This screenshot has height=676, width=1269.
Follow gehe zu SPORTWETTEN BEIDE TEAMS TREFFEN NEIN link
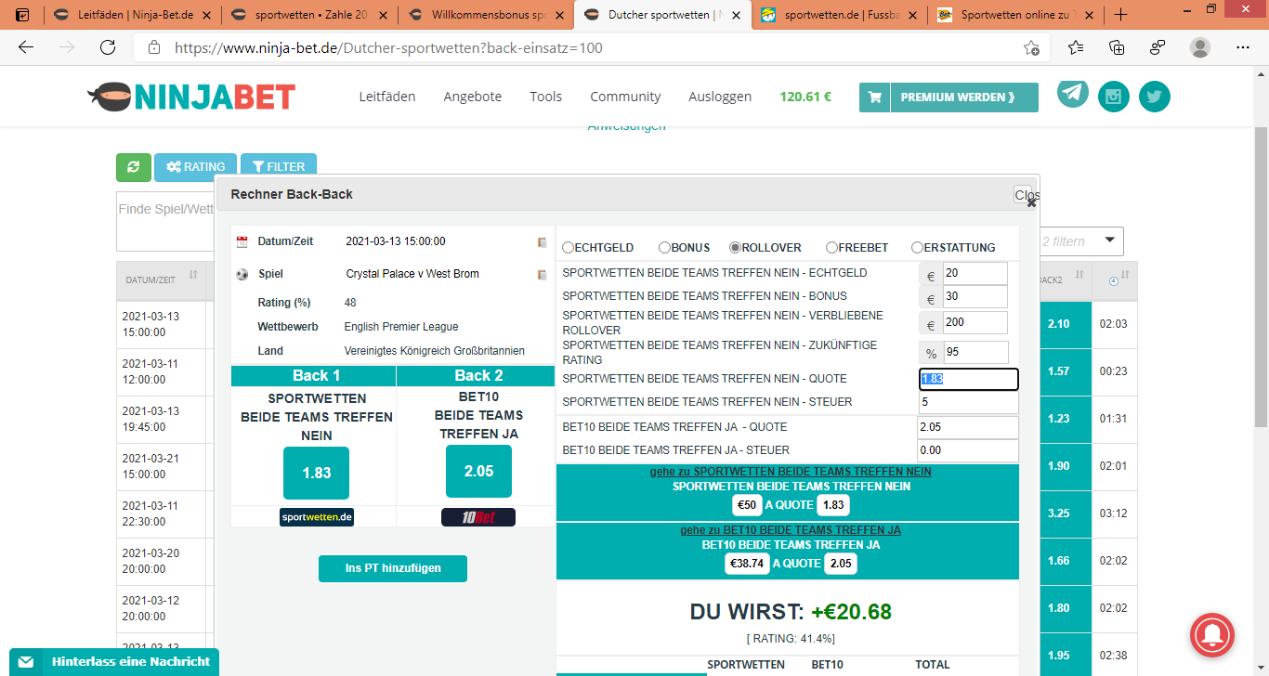tap(791, 472)
